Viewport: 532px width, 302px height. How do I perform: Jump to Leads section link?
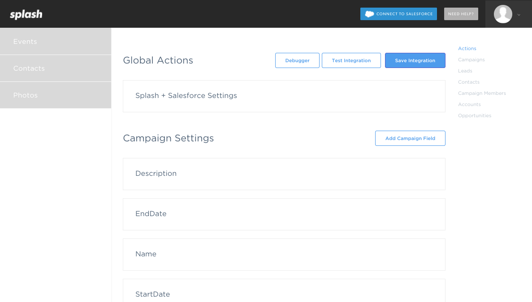tap(465, 71)
